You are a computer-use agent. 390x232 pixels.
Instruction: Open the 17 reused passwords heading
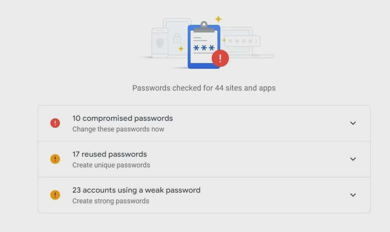coord(110,154)
